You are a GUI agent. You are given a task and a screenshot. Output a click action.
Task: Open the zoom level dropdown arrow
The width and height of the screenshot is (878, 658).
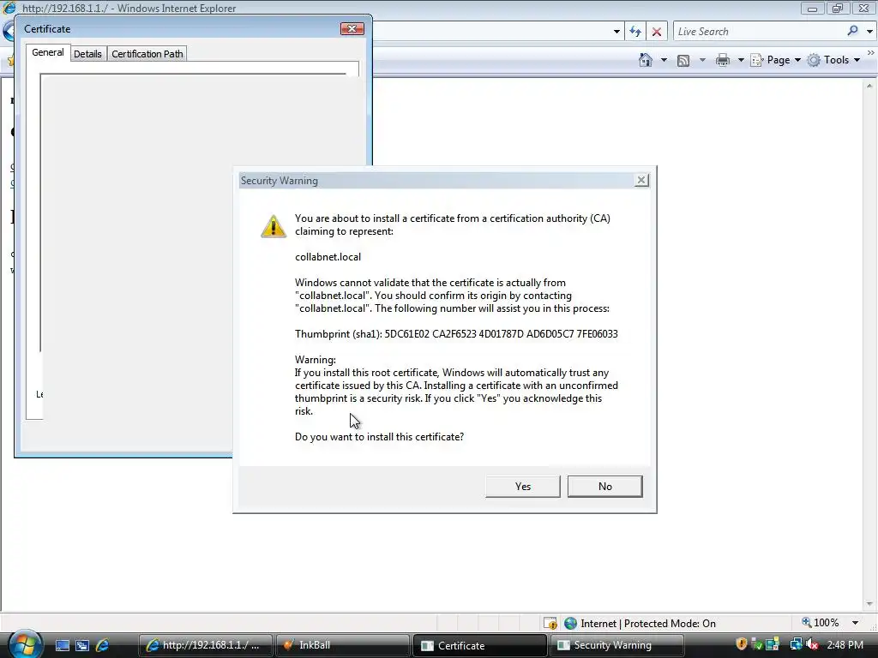click(x=855, y=623)
